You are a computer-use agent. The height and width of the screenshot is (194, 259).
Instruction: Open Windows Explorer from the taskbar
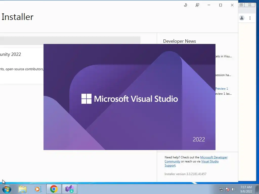click(23, 189)
